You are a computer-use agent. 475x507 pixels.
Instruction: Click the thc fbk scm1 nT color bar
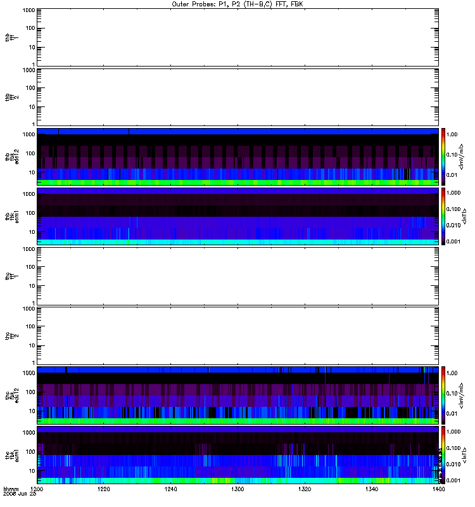tap(443, 455)
